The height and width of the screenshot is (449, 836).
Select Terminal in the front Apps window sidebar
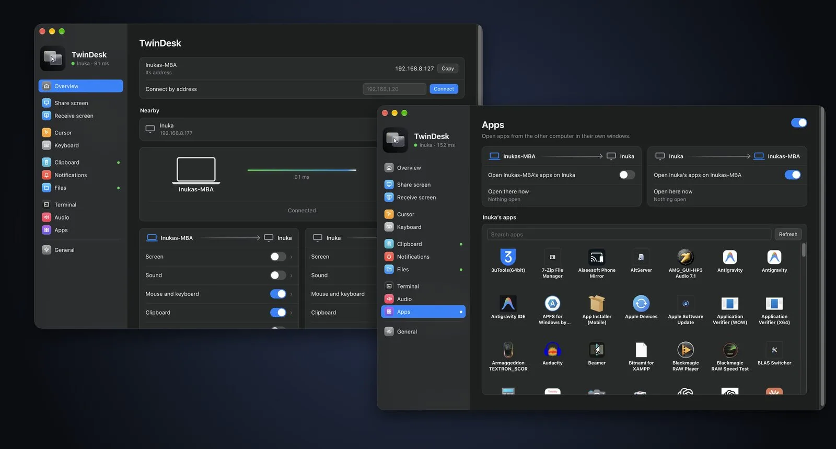pos(423,286)
